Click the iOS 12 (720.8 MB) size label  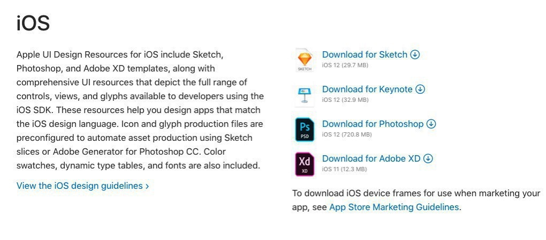pyautogui.click(x=346, y=134)
